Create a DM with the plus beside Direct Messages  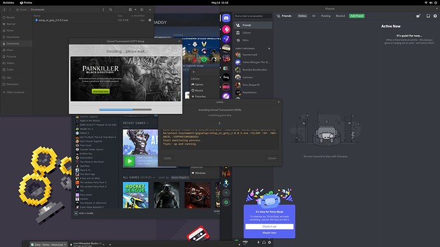click(x=269, y=48)
